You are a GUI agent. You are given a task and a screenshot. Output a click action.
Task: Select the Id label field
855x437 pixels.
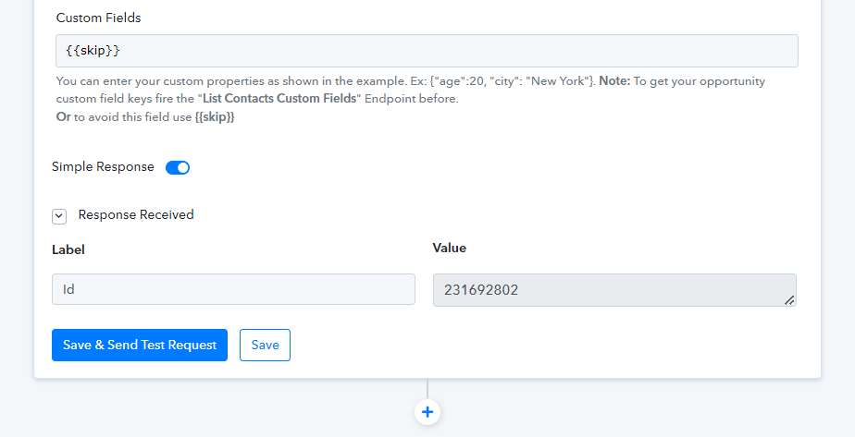[233, 289]
